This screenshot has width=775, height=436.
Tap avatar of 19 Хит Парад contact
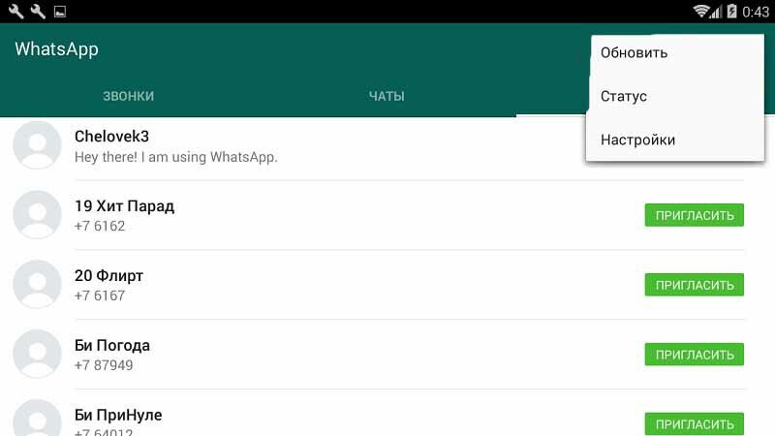pyautogui.click(x=37, y=215)
